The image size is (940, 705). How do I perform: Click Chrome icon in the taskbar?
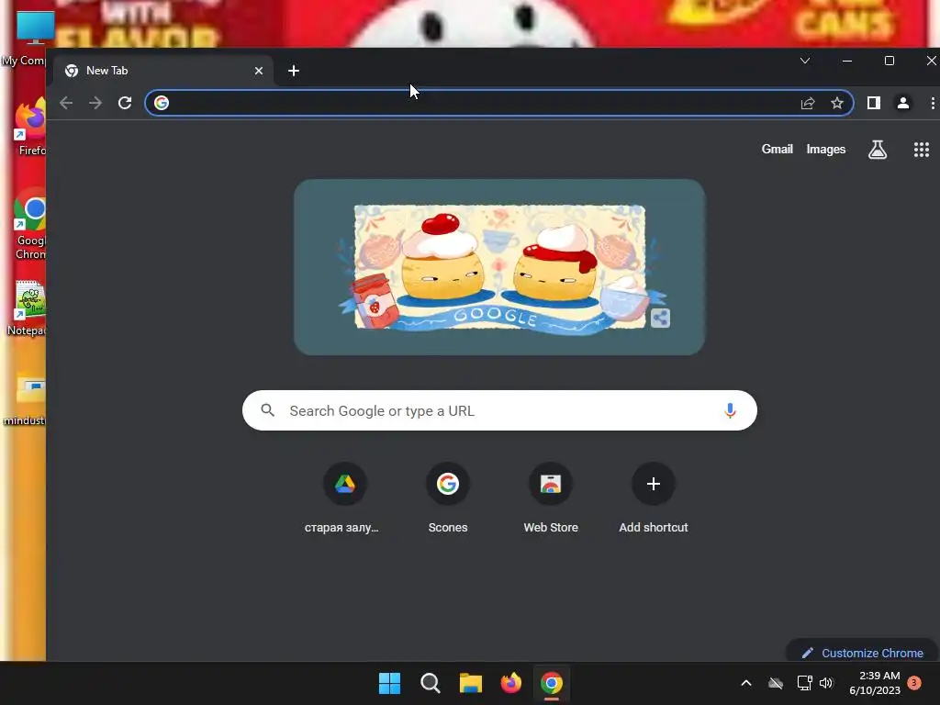coord(552,683)
